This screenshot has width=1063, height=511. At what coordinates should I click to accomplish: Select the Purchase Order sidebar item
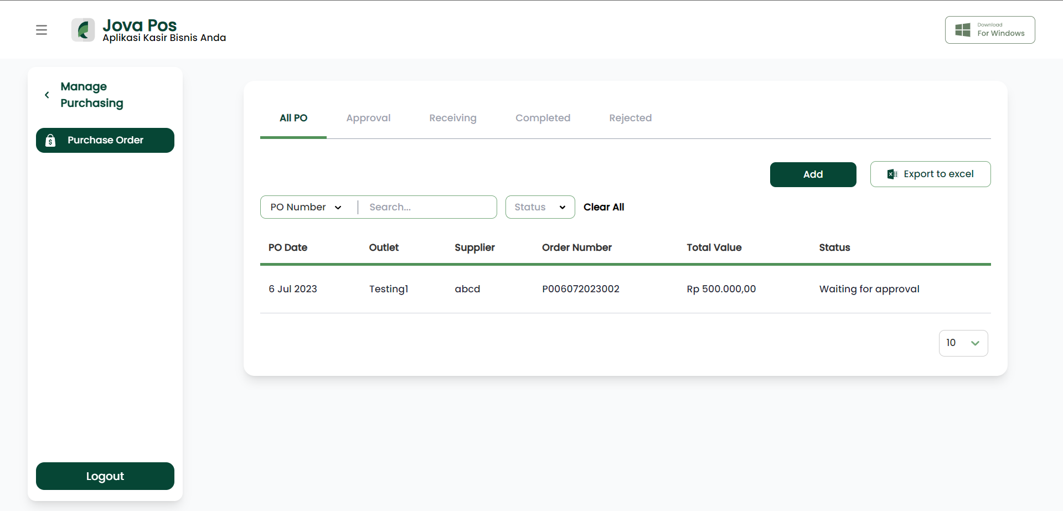[105, 141]
